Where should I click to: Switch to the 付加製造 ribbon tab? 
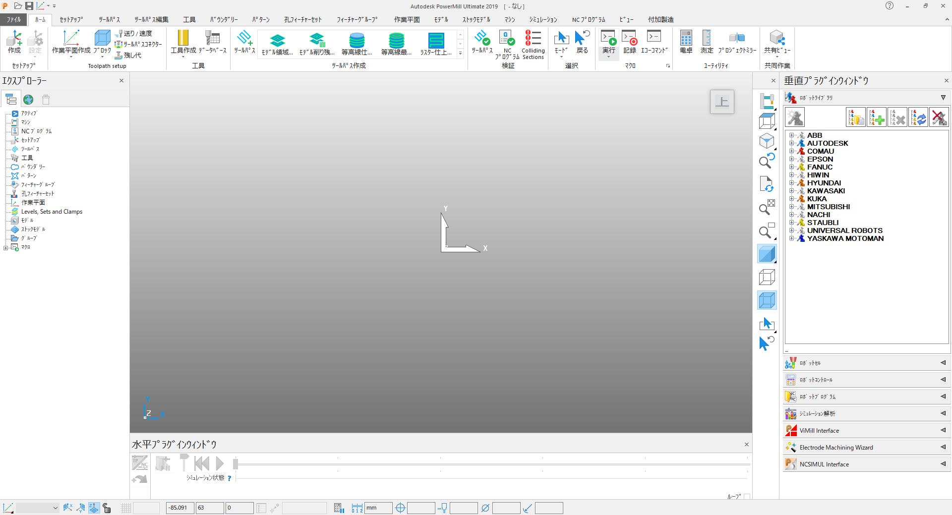[x=660, y=19]
